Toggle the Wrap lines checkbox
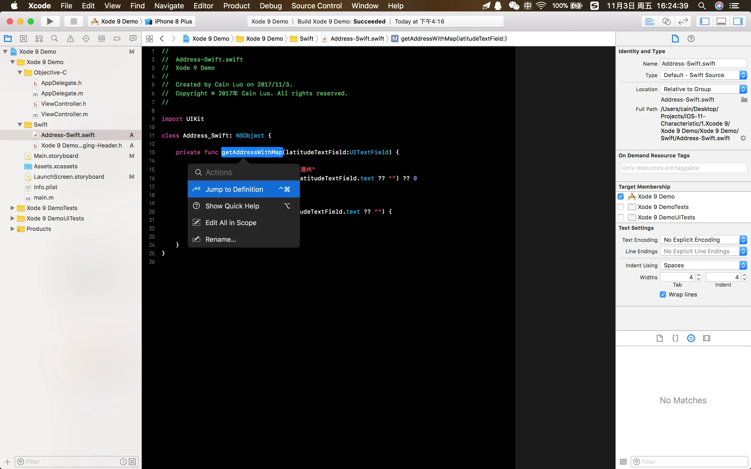Image resolution: width=751 pixels, height=469 pixels. click(663, 294)
